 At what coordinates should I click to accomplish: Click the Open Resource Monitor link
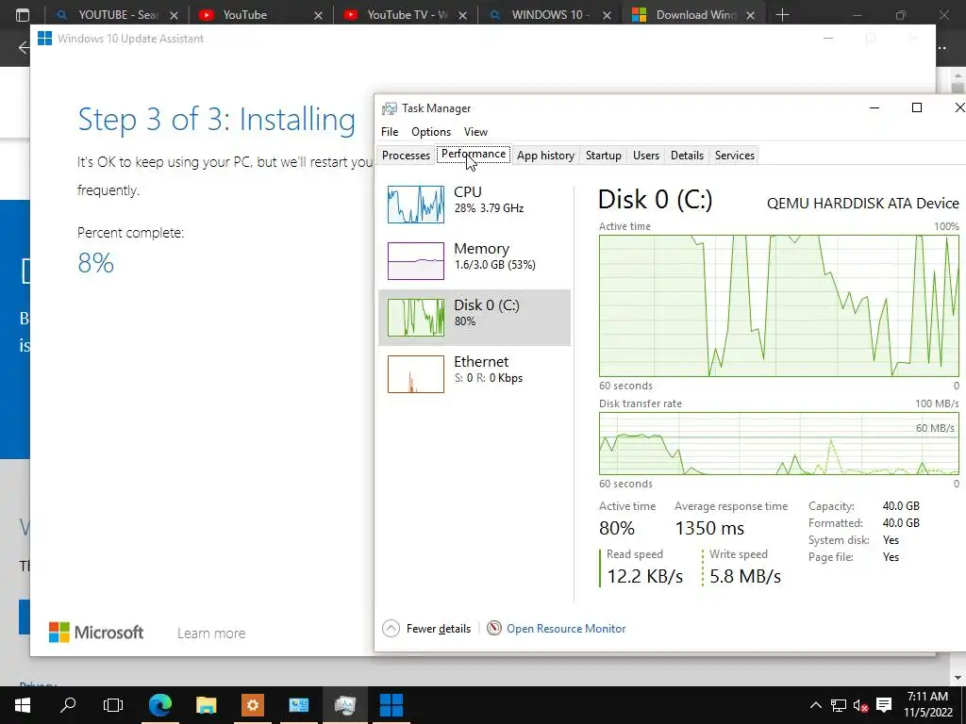click(x=566, y=629)
